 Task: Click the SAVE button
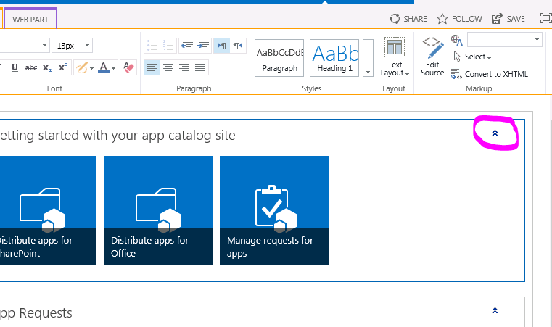(x=508, y=19)
